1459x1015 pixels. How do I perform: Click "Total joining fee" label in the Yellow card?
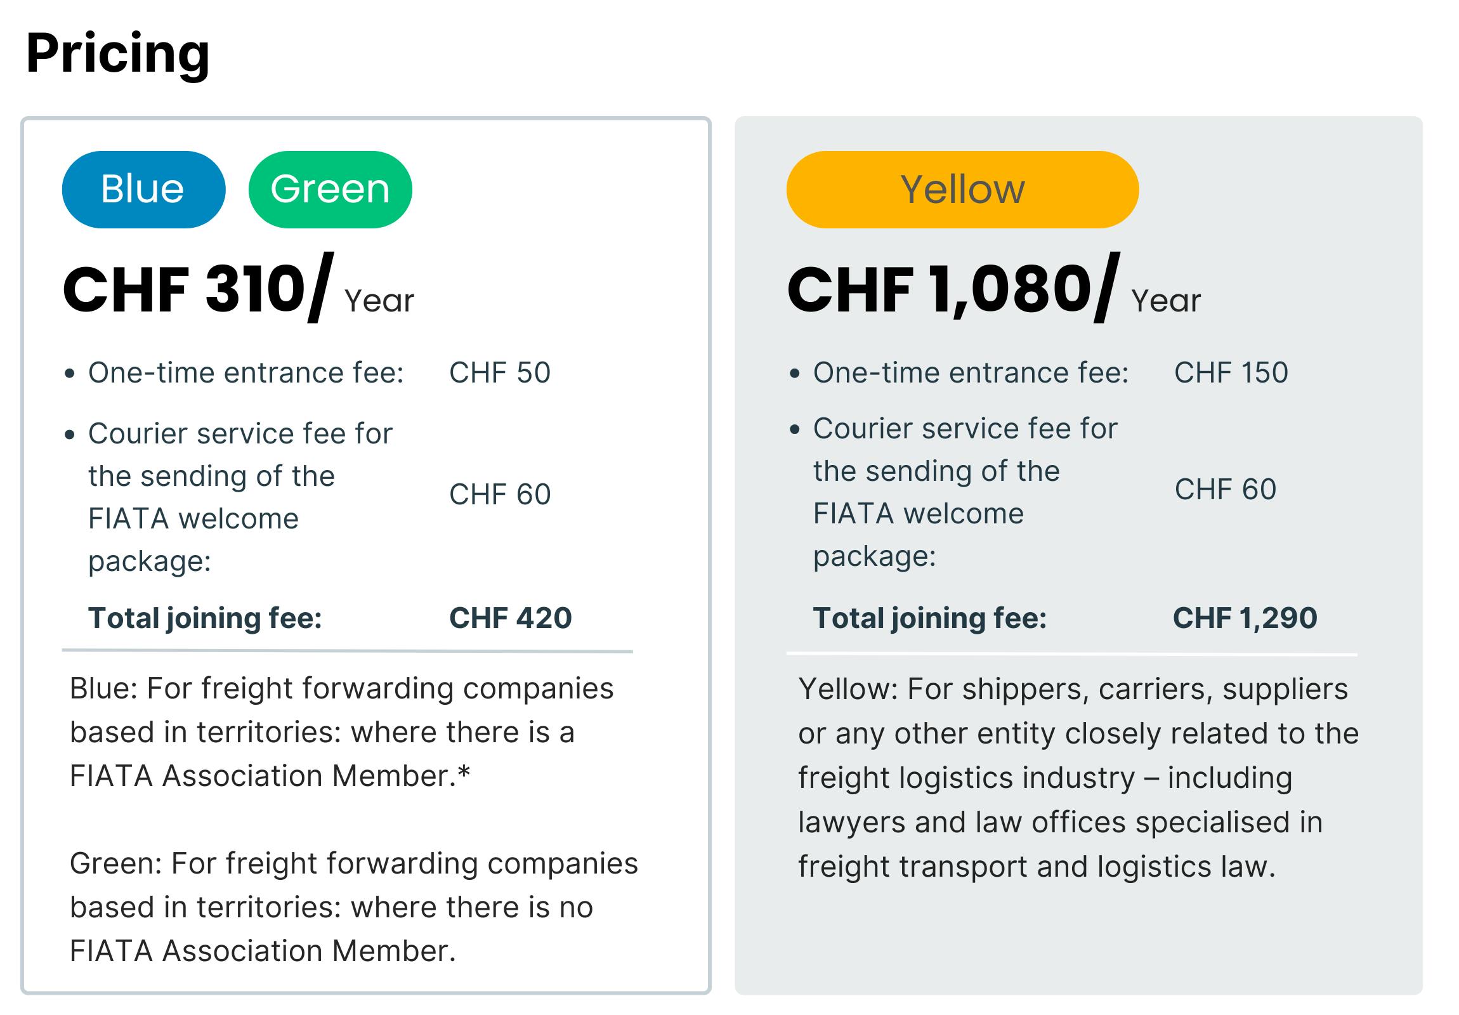[929, 618]
